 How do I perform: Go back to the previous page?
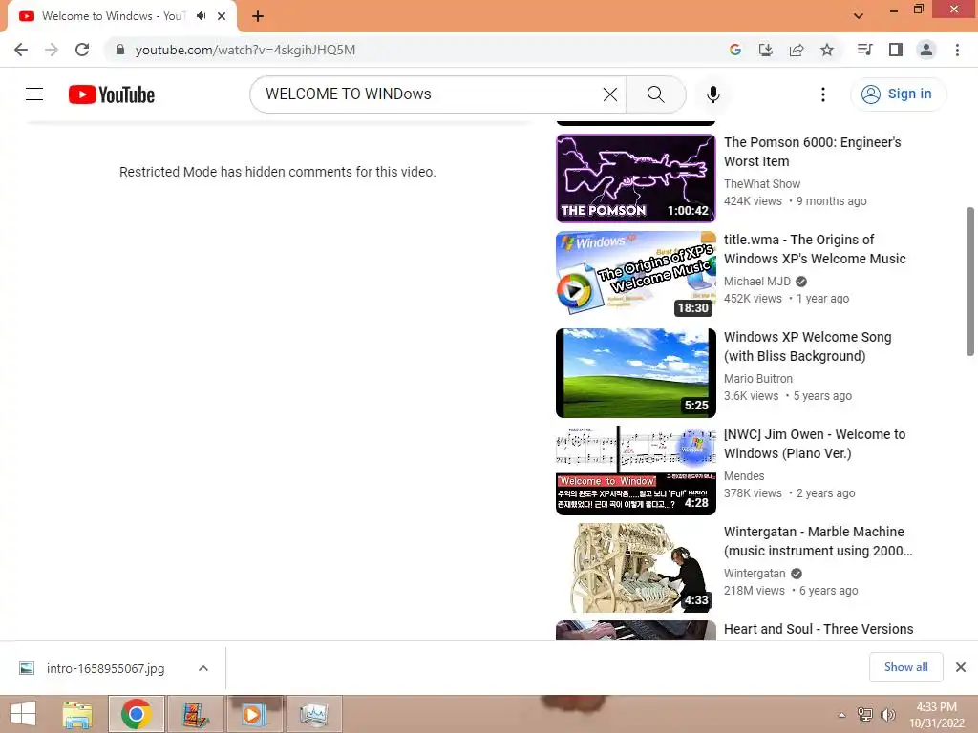click(21, 50)
